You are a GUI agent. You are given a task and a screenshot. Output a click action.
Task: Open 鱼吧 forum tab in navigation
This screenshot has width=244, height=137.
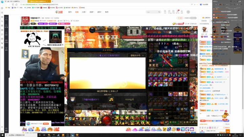(107, 12)
